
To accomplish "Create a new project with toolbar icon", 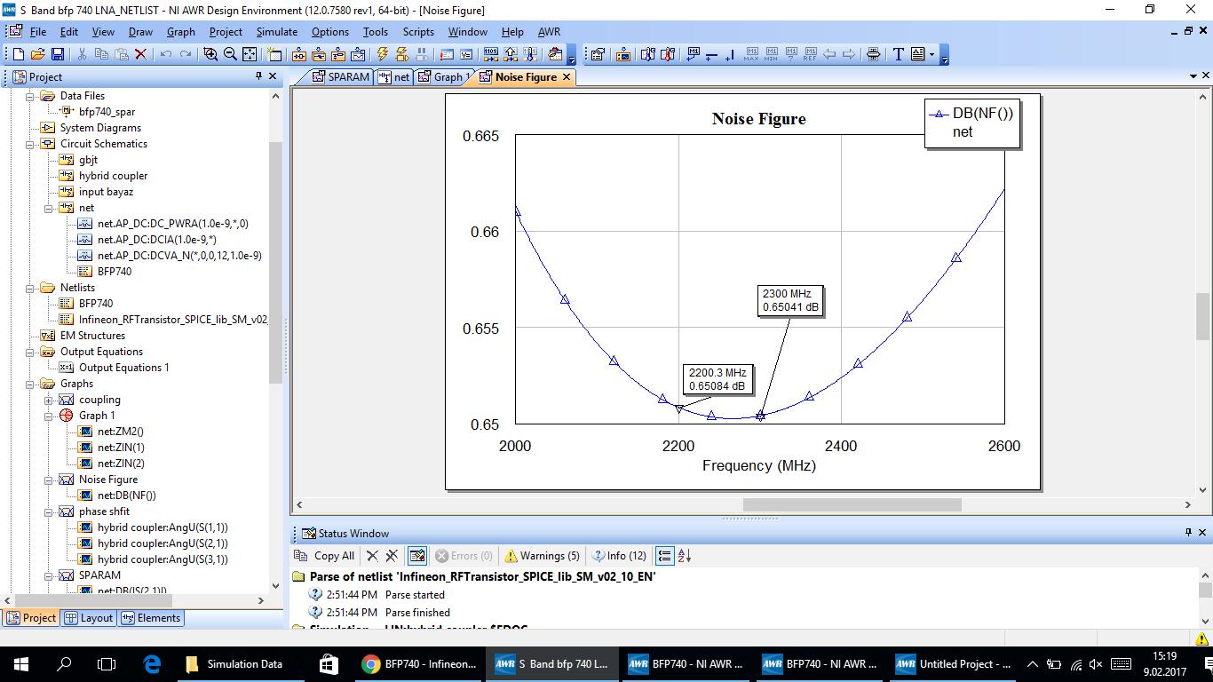I will tap(18, 54).
